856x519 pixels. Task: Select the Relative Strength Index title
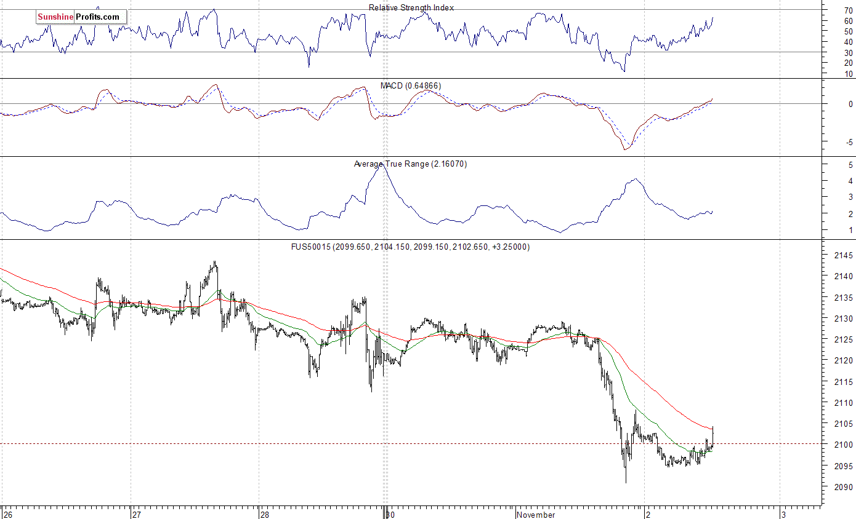tap(411, 7)
